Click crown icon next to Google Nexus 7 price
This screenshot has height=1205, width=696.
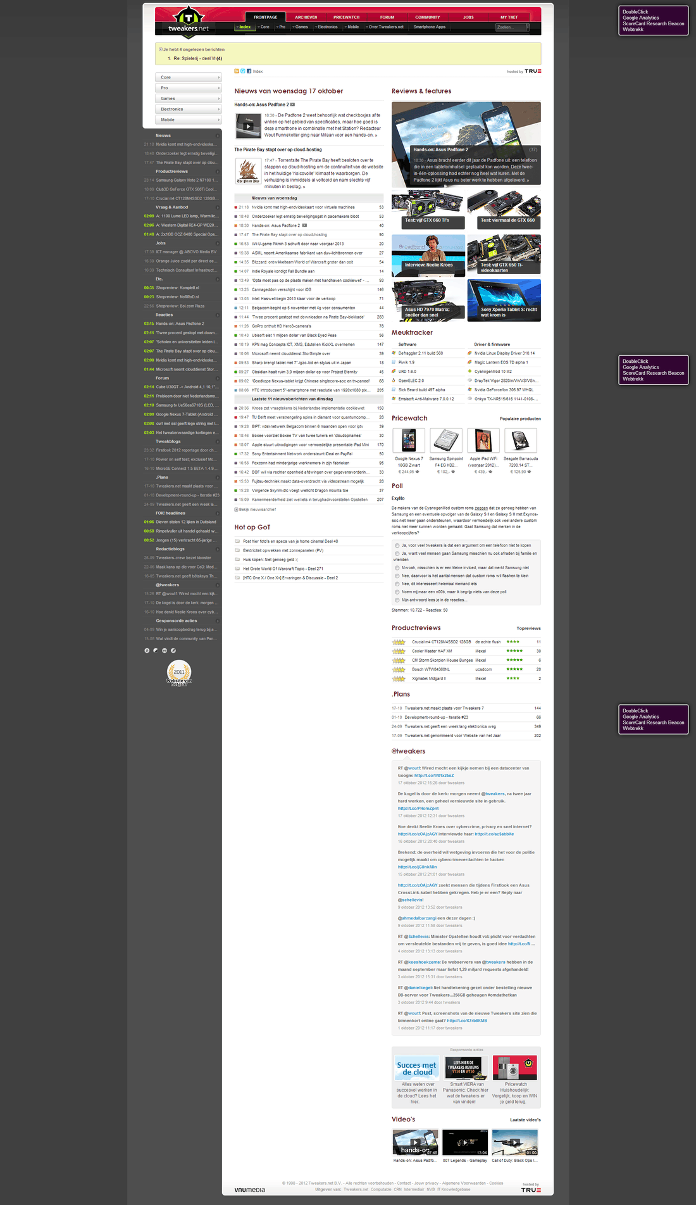coord(416,472)
